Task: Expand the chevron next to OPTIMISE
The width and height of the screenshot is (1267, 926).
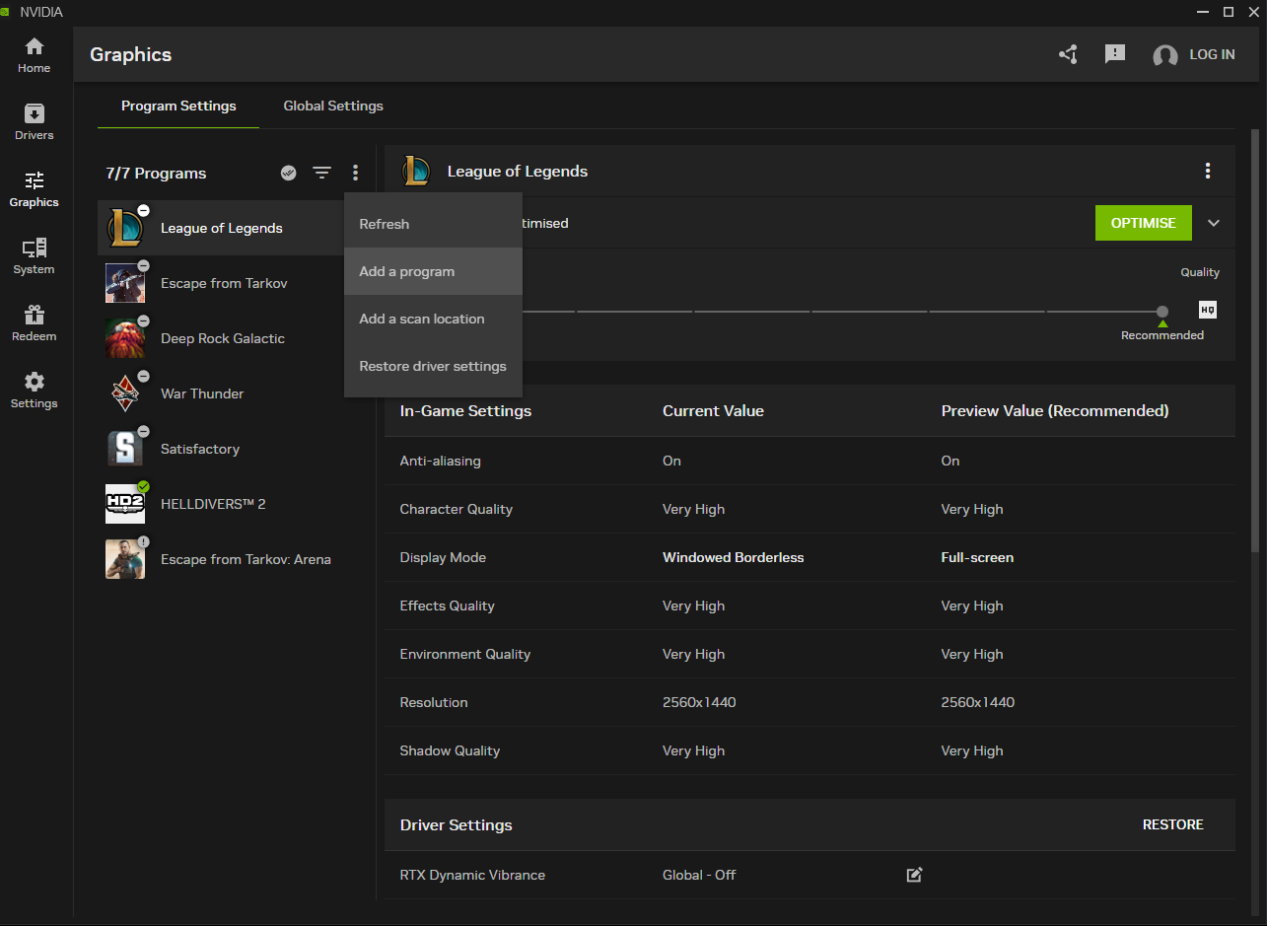Action: pos(1214,223)
